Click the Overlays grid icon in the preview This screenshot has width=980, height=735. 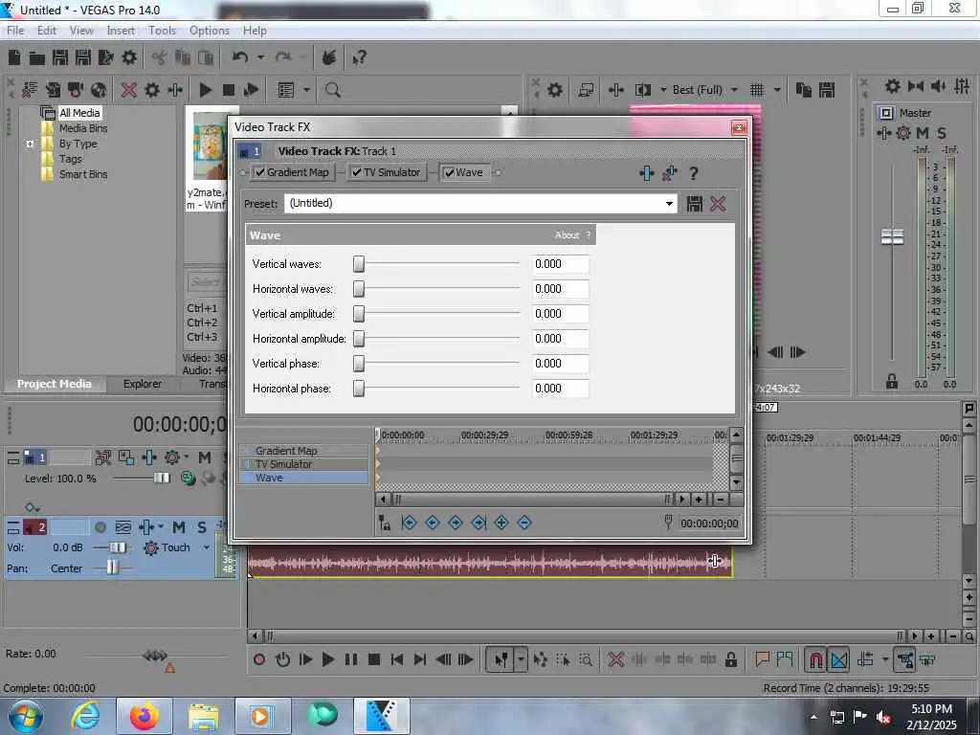click(x=757, y=90)
